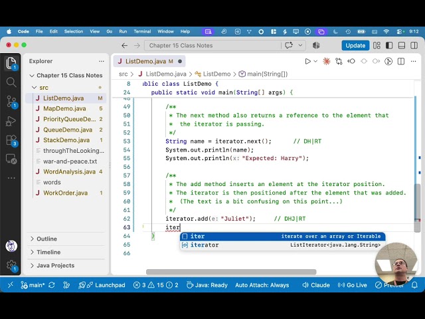
Task: Open the Search view in the activity bar
Action: click(x=11, y=82)
